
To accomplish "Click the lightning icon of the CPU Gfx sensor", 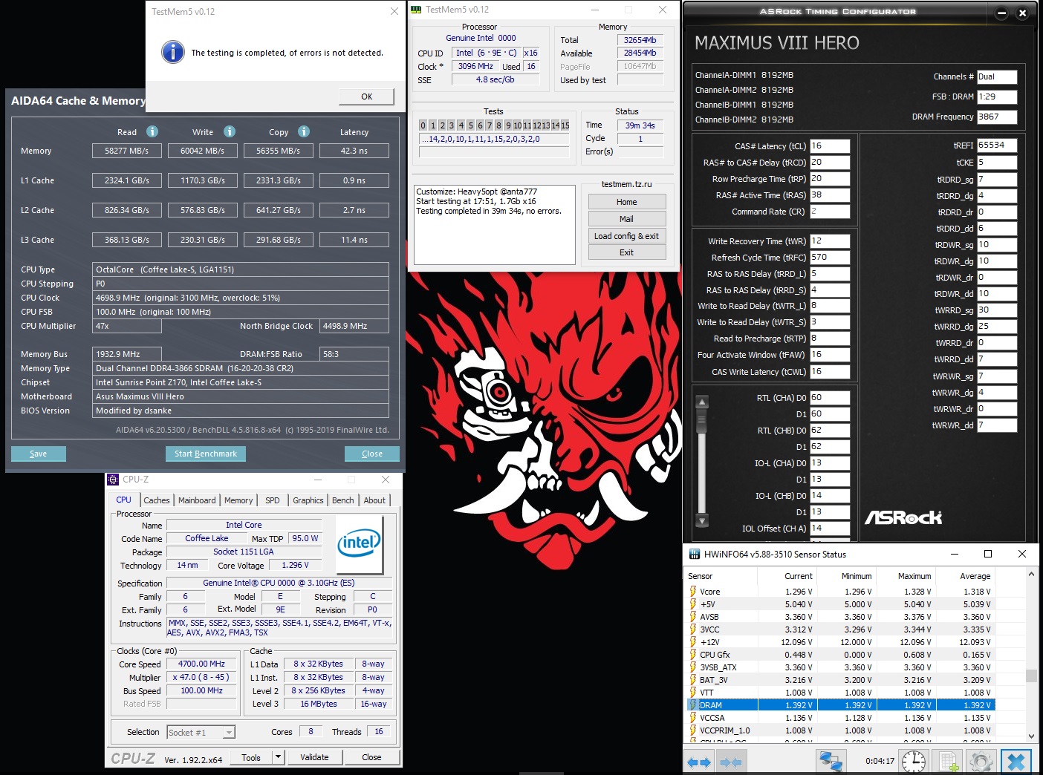I will tap(693, 655).
